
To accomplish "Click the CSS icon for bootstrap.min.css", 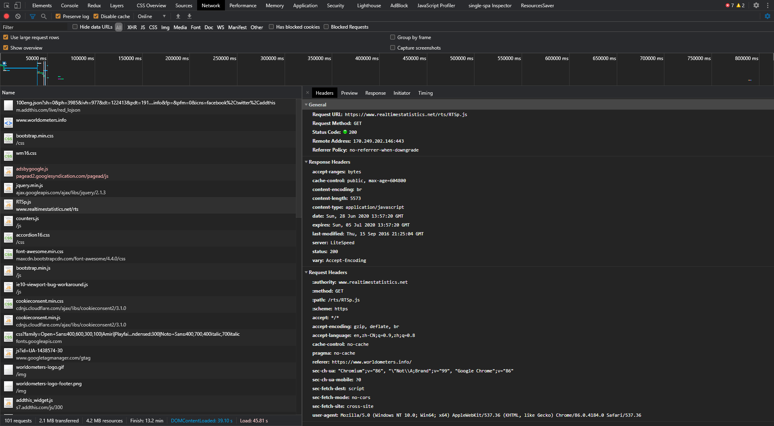I will pyautogui.click(x=8, y=139).
